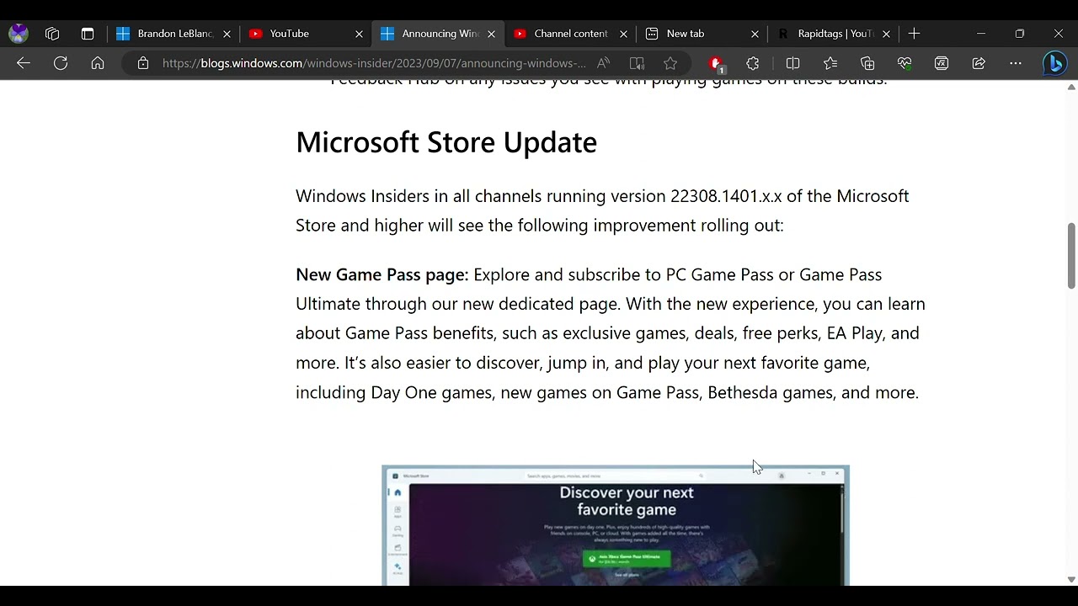
Task: Close the YouTube tab
Action: [x=359, y=34]
